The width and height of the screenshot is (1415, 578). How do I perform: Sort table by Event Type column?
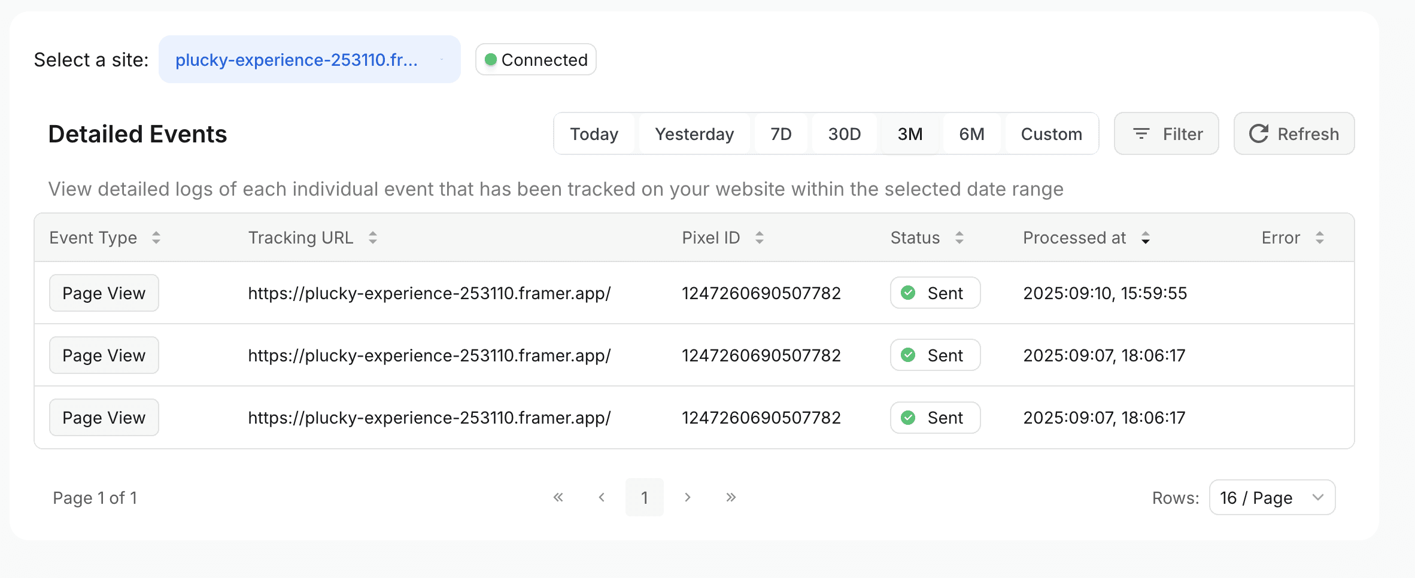click(x=156, y=238)
